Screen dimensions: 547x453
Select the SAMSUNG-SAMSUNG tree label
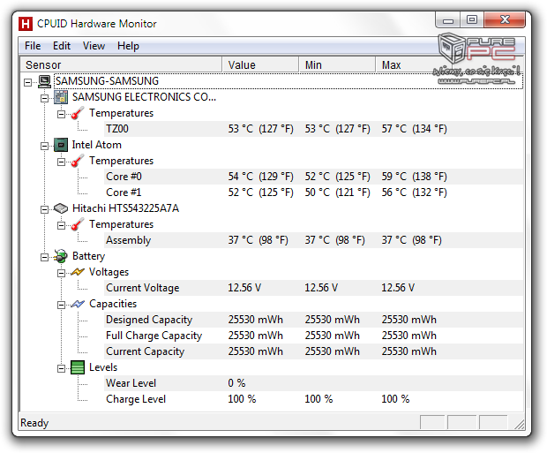pos(107,81)
